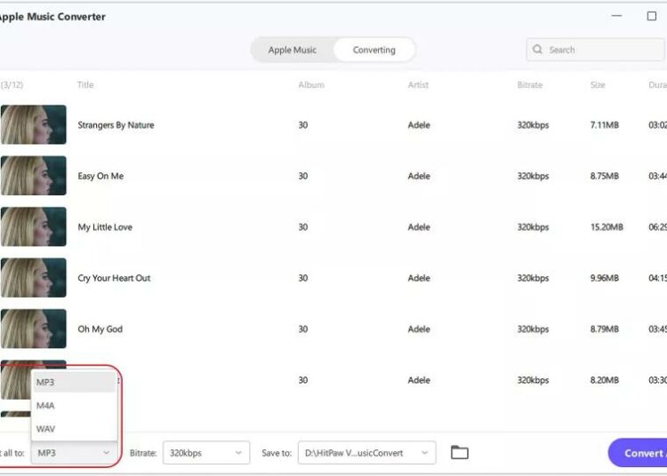
Task: Click the Album column header
Action: (311, 84)
